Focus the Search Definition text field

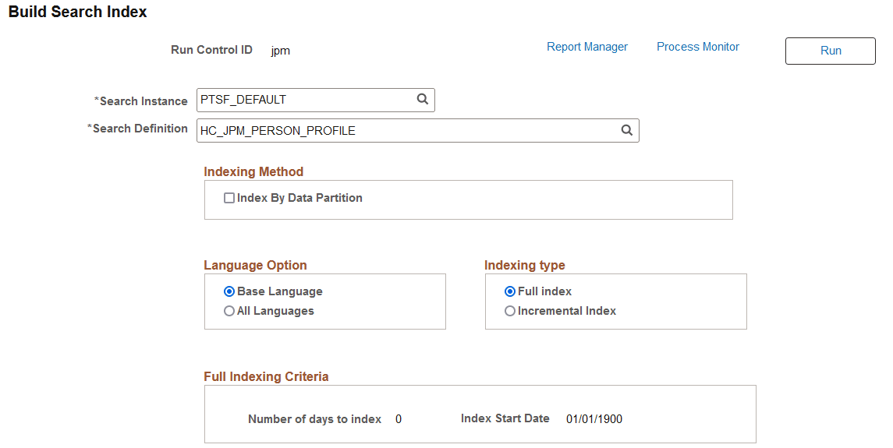click(406, 131)
